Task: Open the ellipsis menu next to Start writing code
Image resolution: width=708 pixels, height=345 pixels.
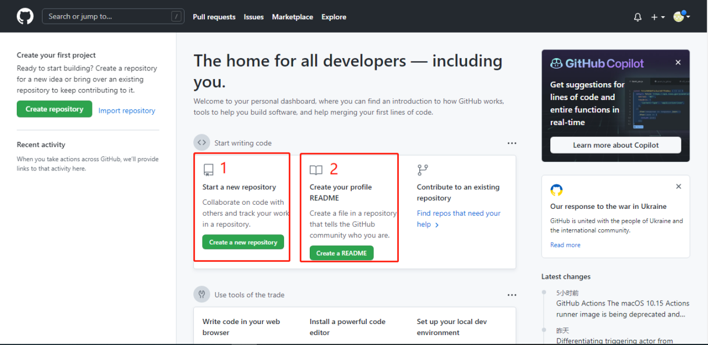Action: tap(512, 143)
